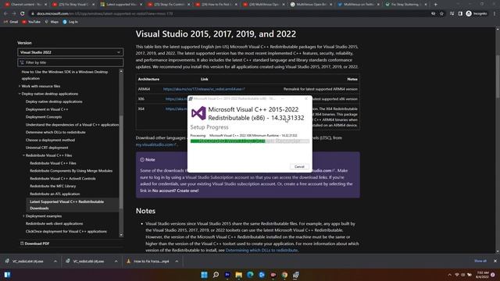Click the green setup progress bar

(250, 140)
